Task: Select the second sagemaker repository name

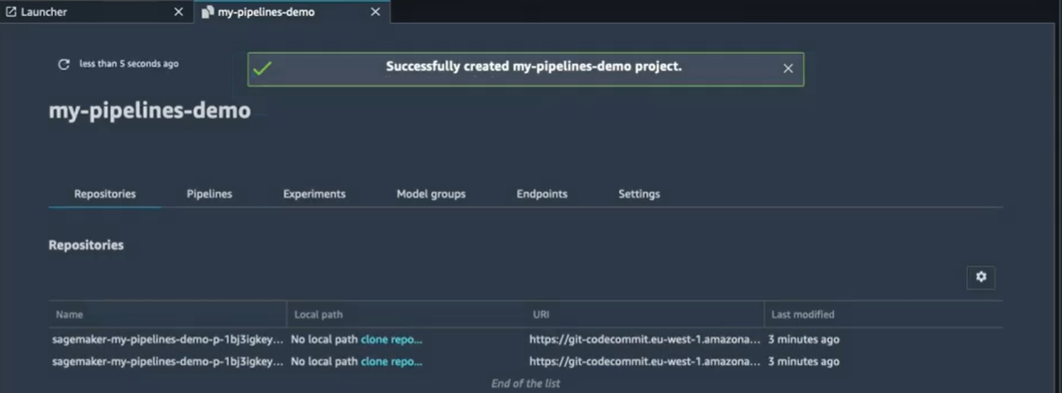Action: point(167,362)
